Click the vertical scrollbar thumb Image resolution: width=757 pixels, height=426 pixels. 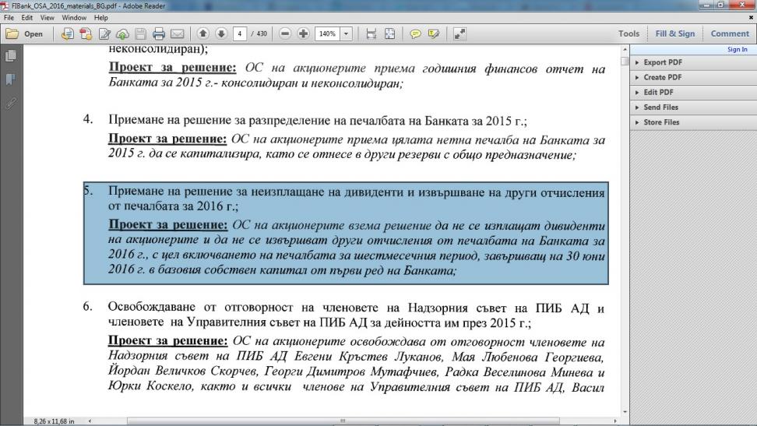(625, 62)
